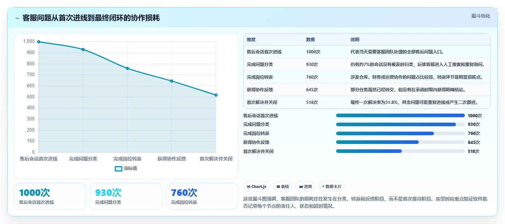505x224 pixels.
Task: Click the 完成岗位转派 progress bar
Action: click(400, 133)
